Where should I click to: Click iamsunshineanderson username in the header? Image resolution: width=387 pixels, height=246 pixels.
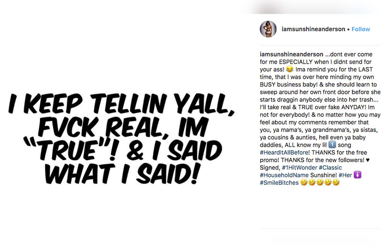click(314, 29)
